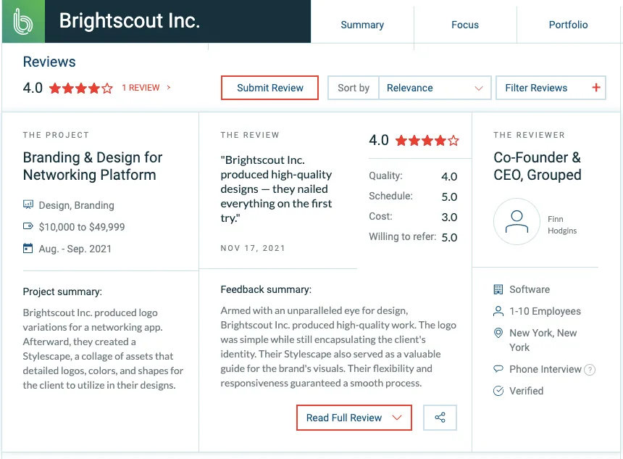
Task: Open the 1 REVIEW arrow link
Action: pos(146,88)
